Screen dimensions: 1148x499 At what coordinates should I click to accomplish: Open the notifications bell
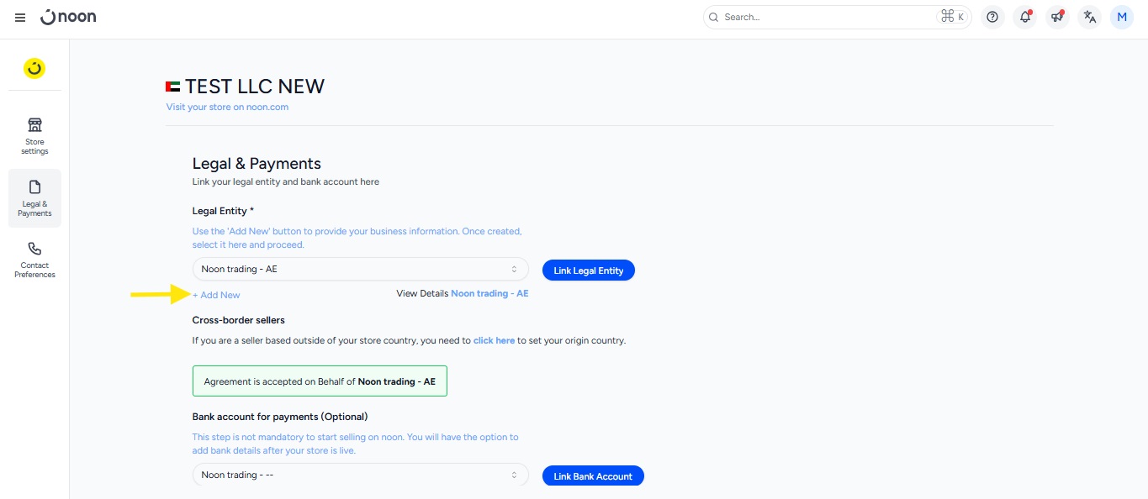point(1024,17)
